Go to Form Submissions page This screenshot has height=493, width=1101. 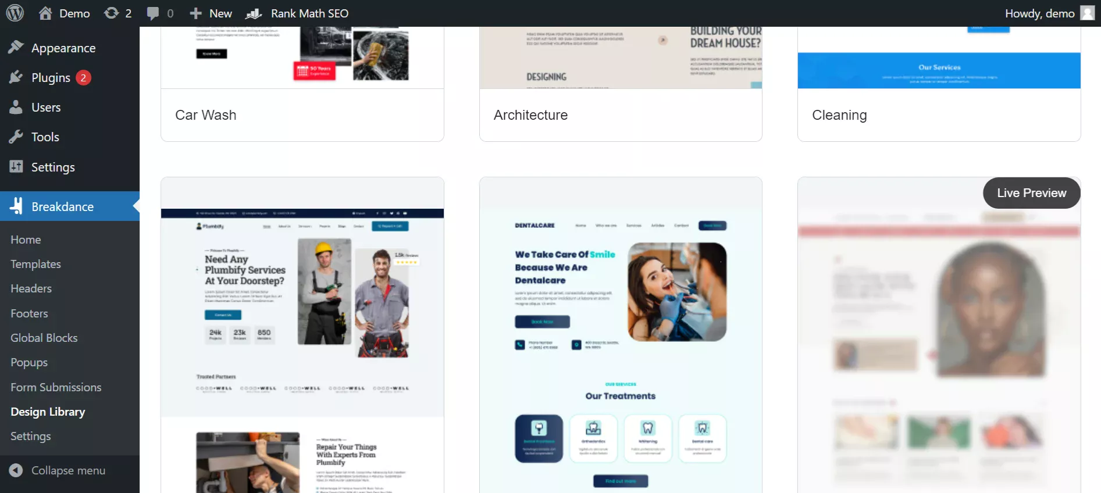56,387
